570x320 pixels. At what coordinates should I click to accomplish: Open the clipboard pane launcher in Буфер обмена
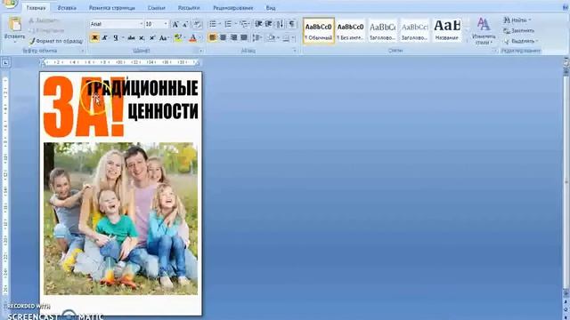pyautogui.click(x=83, y=51)
